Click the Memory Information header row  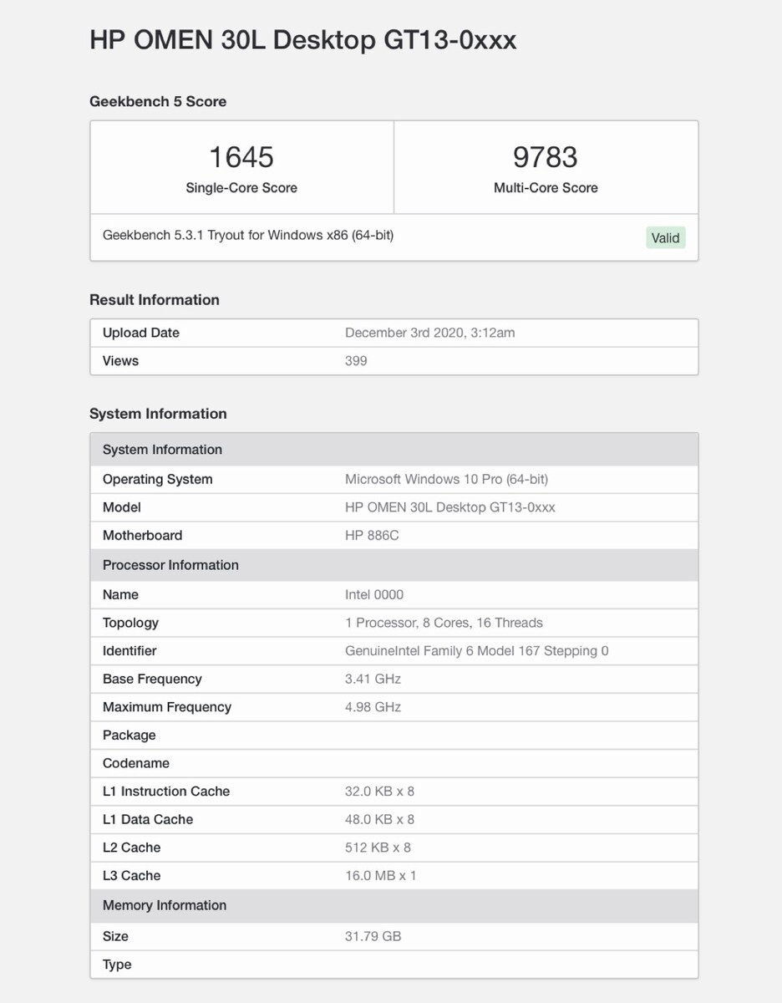click(x=394, y=905)
